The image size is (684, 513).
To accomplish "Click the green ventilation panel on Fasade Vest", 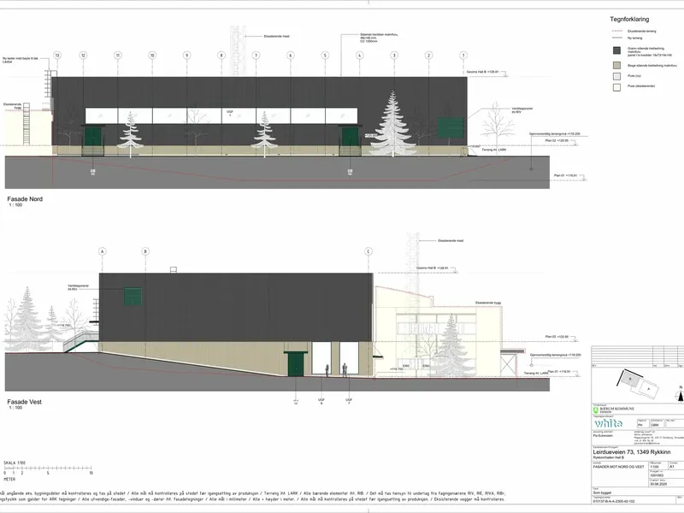I will pos(133,297).
